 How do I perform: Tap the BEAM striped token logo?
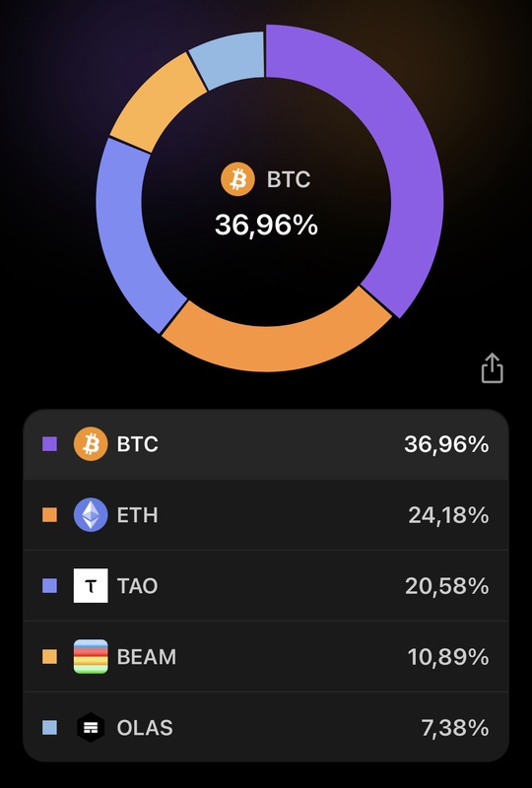[91, 656]
